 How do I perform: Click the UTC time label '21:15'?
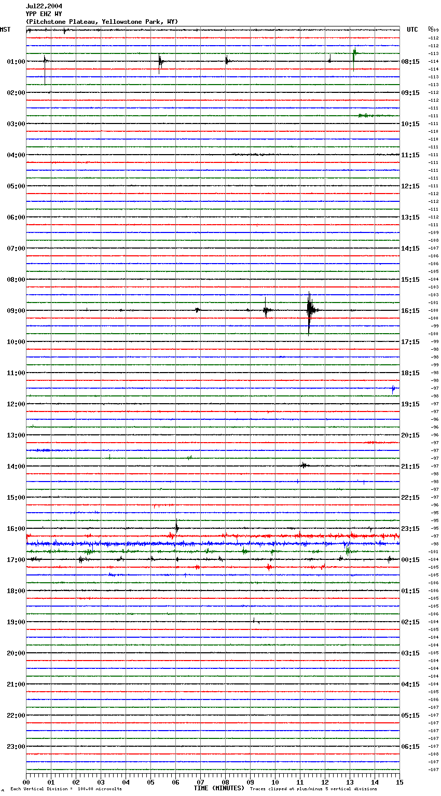pyautogui.click(x=410, y=466)
